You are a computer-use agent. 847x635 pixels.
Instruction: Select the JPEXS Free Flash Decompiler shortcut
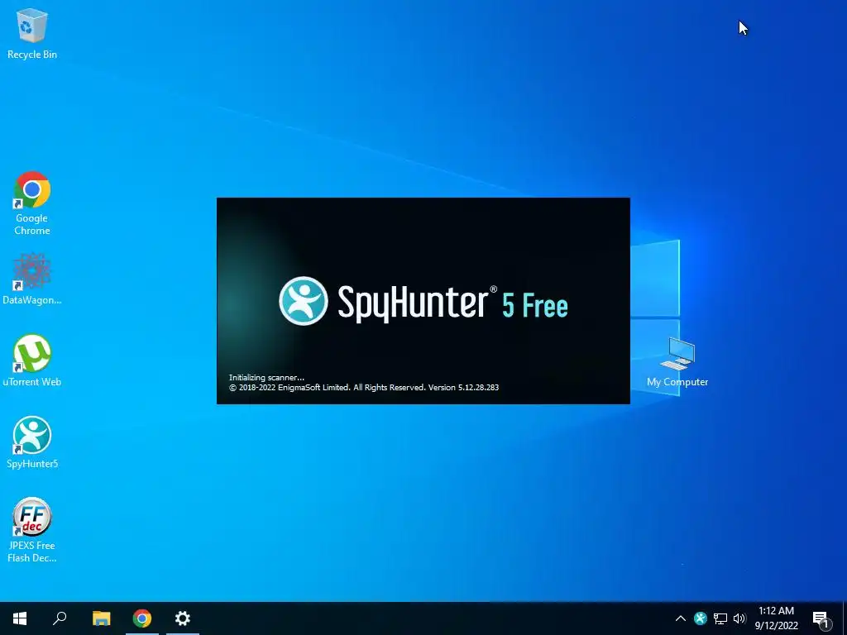coord(32,530)
